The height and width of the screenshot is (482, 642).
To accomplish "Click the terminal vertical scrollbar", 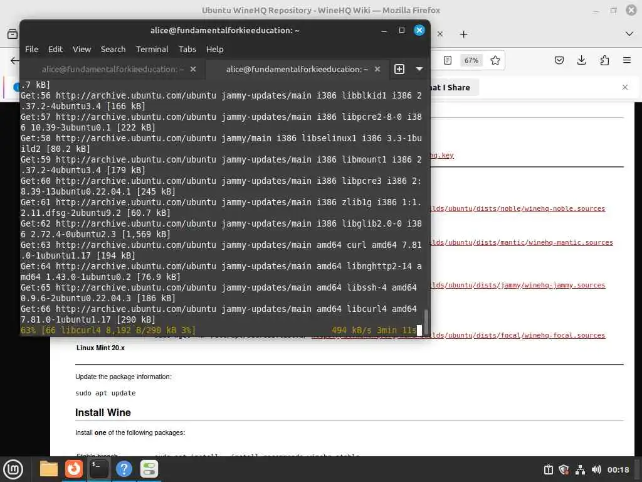I will (426, 322).
